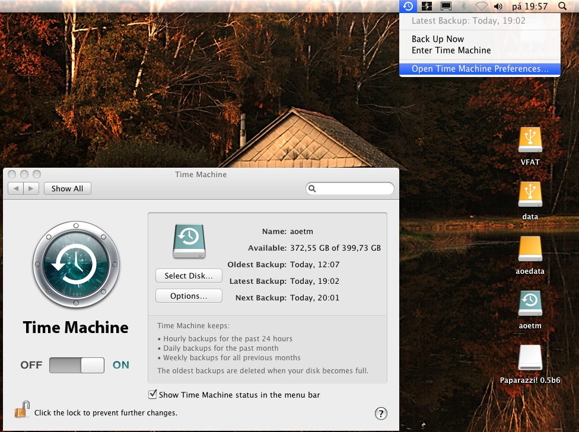Screen dimensions: 579x432
Task: Toggle the Time Machine OFF/ON switch
Action: click(77, 365)
